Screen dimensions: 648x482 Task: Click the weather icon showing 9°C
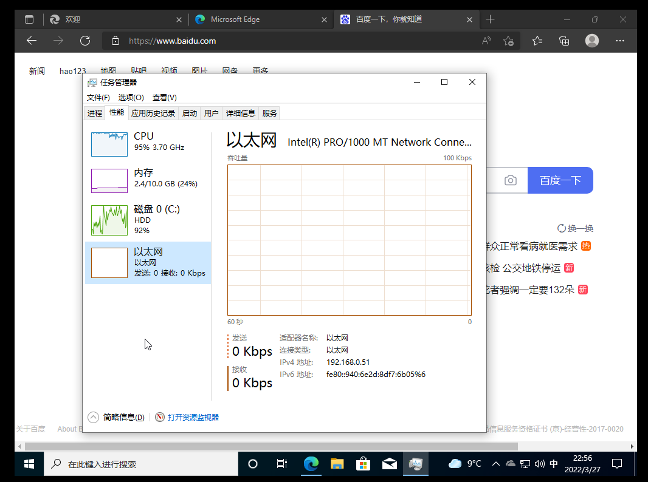pos(455,463)
